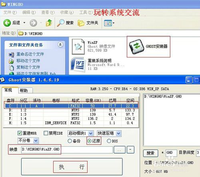Minimize the Ghost安装器 window

point(189,80)
